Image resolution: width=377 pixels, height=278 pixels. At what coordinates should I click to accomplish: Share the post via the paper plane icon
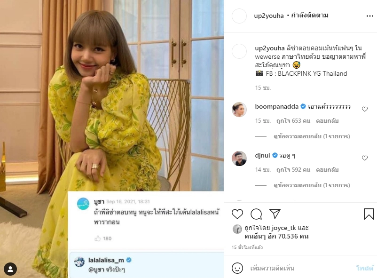click(x=275, y=214)
